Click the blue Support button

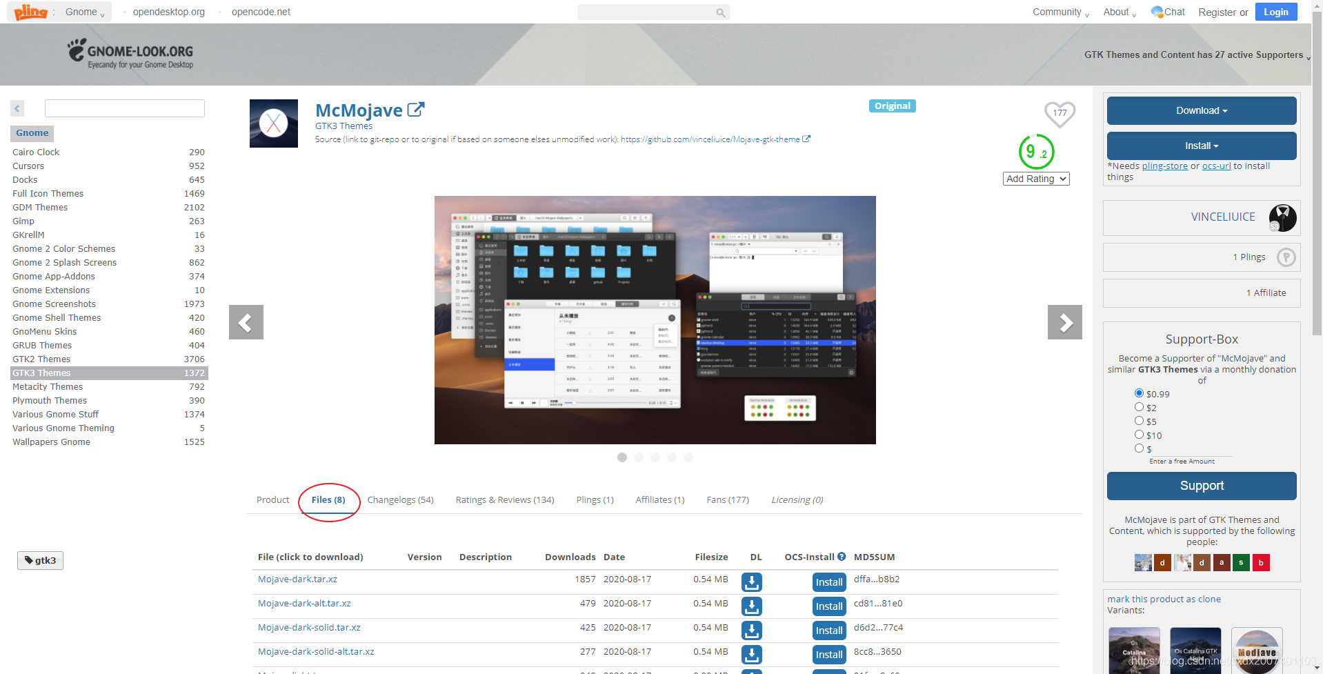pyautogui.click(x=1202, y=486)
